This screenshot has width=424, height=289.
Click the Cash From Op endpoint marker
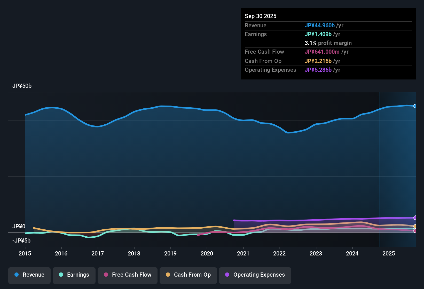click(x=415, y=226)
